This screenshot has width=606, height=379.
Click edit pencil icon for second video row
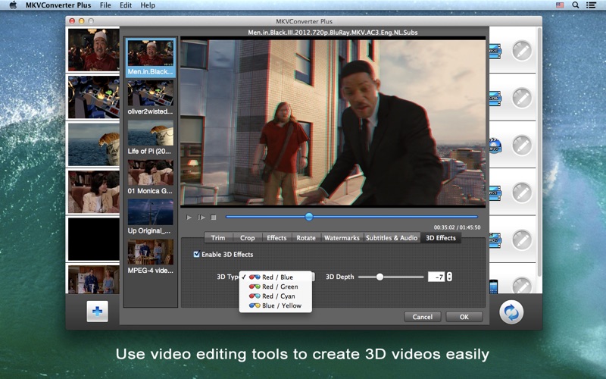pyautogui.click(x=522, y=98)
